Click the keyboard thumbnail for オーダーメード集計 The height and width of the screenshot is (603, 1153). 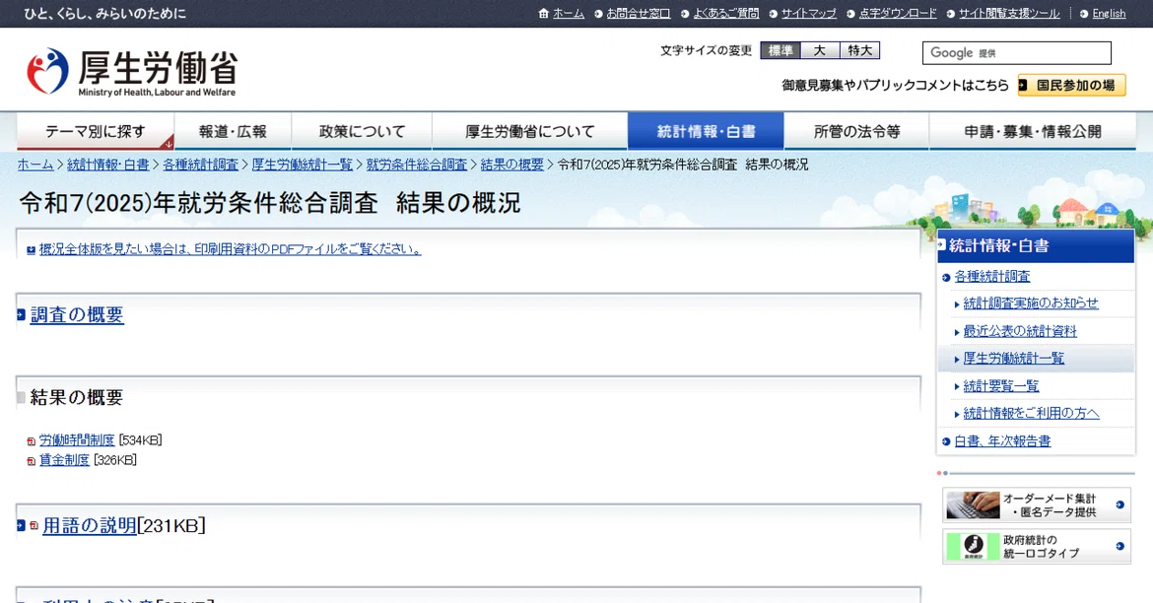(x=973, y=505)
